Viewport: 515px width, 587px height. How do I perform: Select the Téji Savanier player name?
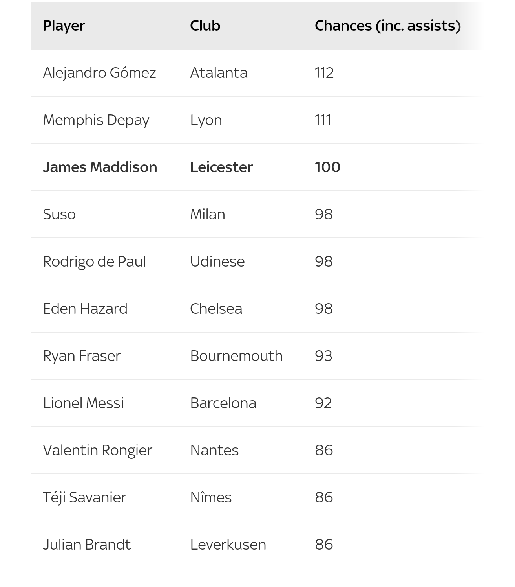(x=84, y=497)
